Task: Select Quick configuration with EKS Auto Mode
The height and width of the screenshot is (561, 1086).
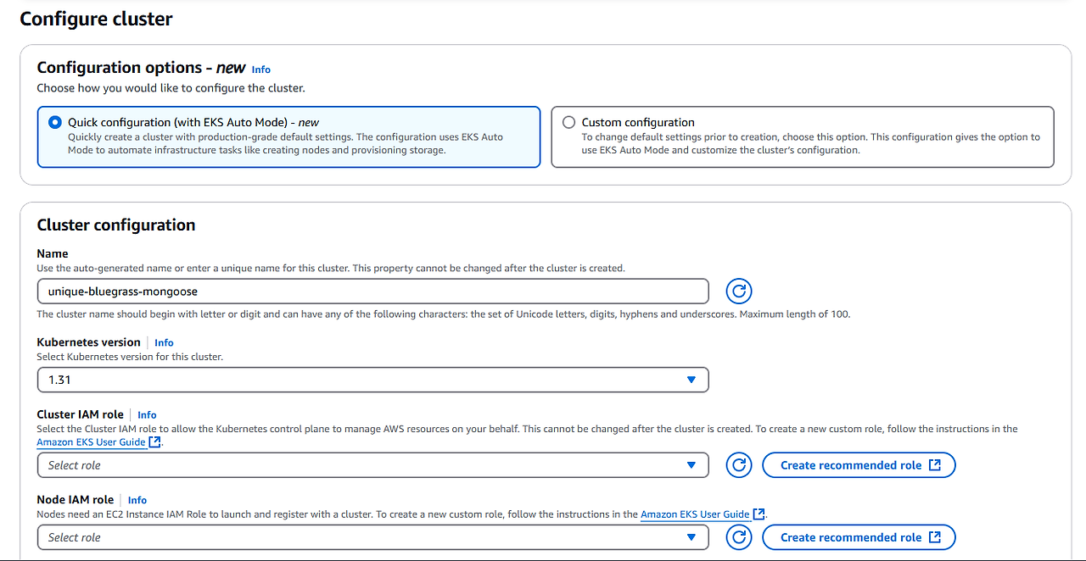Action: point(288,136)
